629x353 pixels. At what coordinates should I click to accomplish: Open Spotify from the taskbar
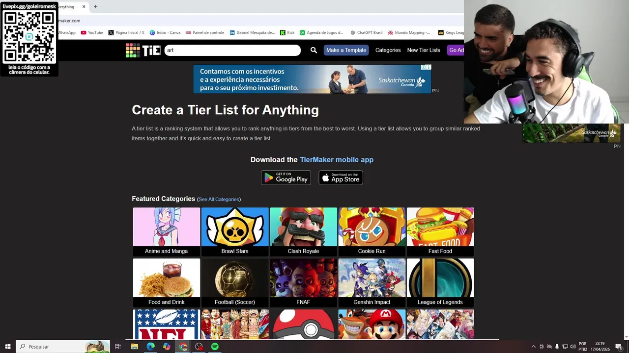[215, 347]
